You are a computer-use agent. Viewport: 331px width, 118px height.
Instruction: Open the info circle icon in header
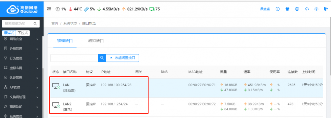[x=278, y=9]
